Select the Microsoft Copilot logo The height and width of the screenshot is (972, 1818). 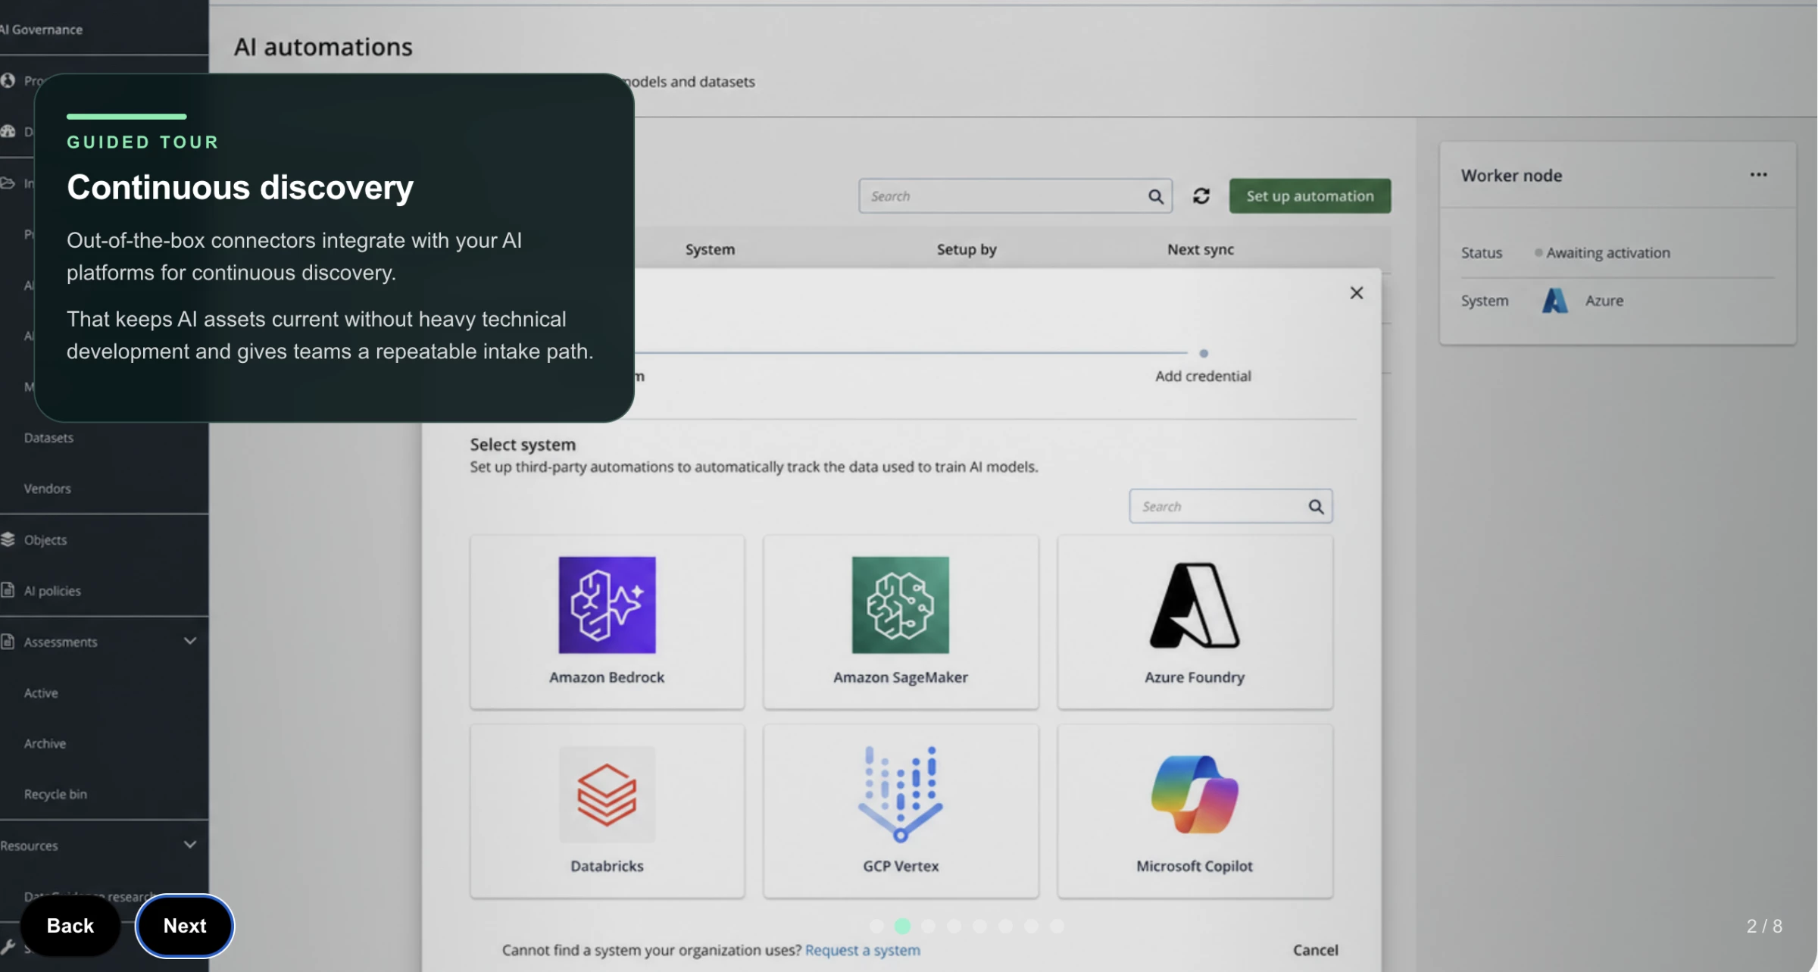pyautogui.click(x=1195, y=794)
